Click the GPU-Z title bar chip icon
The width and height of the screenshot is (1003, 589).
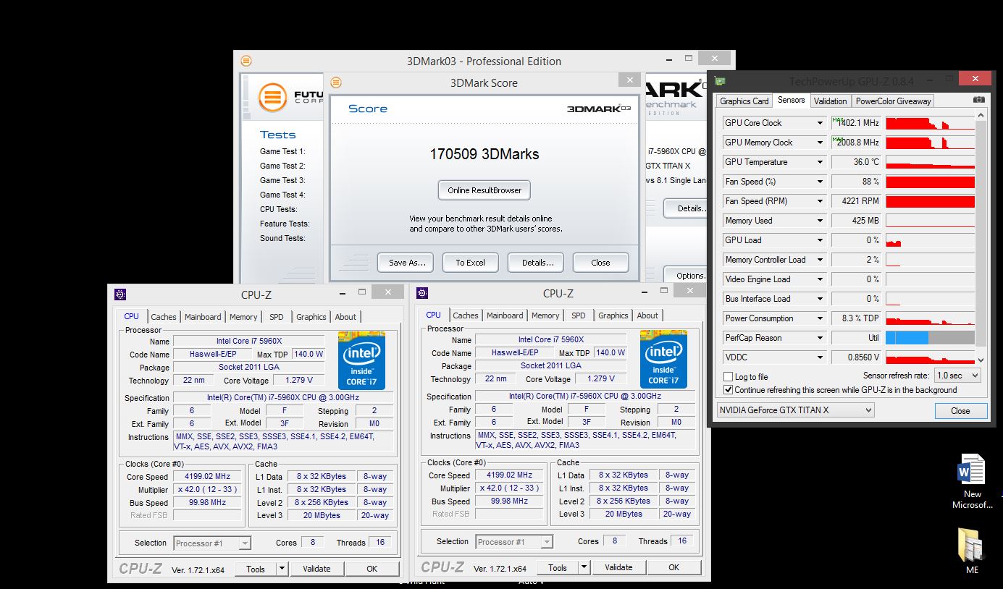tap(720, 81)
